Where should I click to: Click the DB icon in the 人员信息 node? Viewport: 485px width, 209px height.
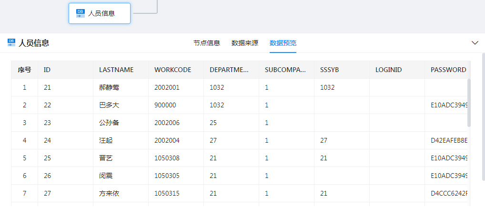coord(81,13)
